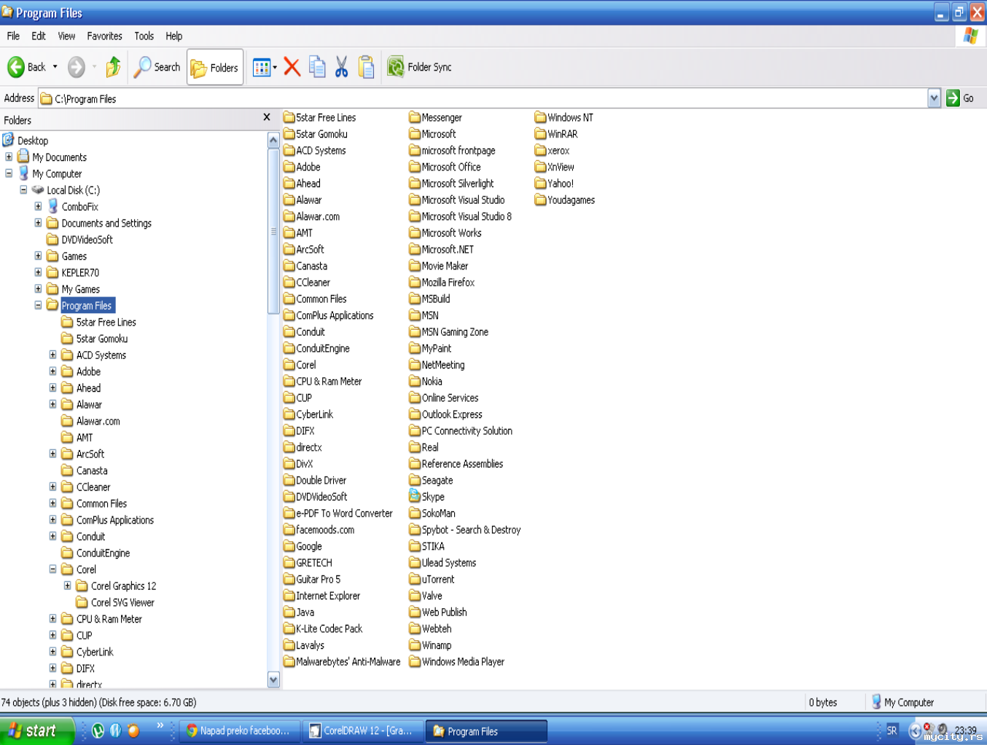The height and width of the screenshot is (745, 987).
Task: Expand ACD Systems in the Folders tree
Action: pyautogui.click(x=52, y=355)
